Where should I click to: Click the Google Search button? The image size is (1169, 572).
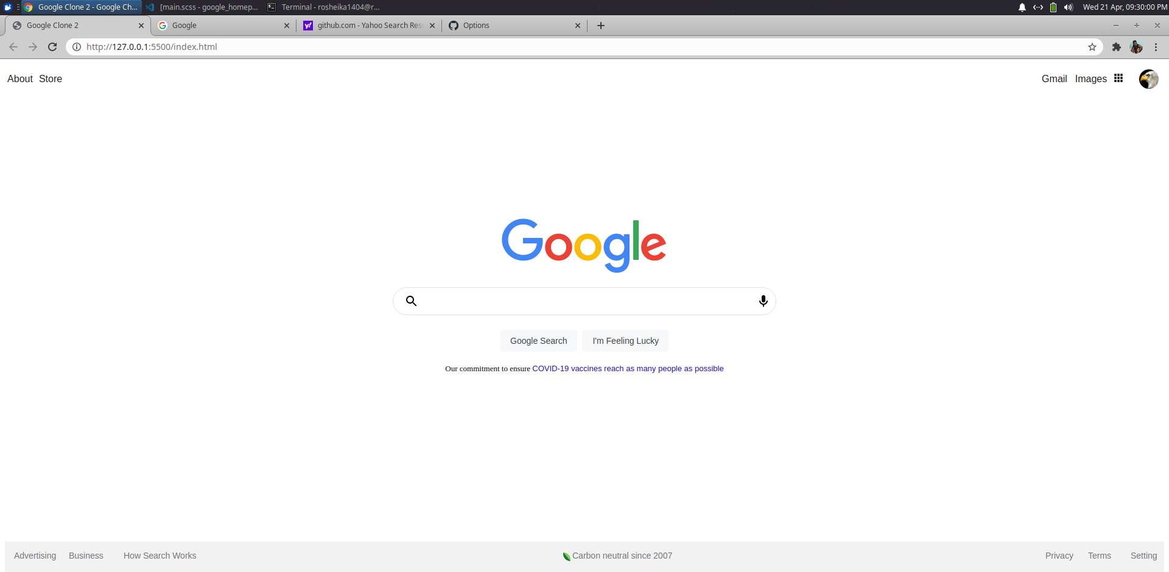tap(539, 341)
